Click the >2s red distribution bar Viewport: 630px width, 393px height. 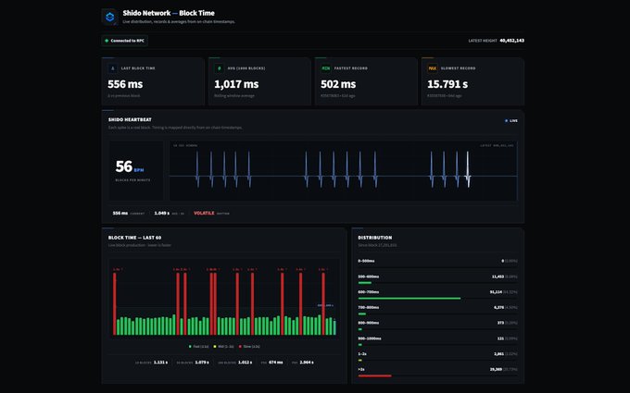pyautogui.click(x=374, y=375)
